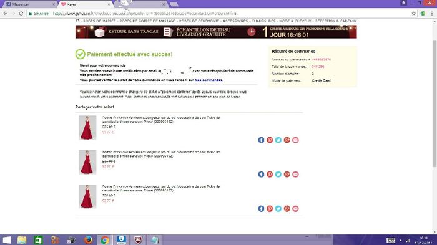Open the Robes de Mariée menu
The width and height of the screenshot is (437, 245).
coord(99,21)
